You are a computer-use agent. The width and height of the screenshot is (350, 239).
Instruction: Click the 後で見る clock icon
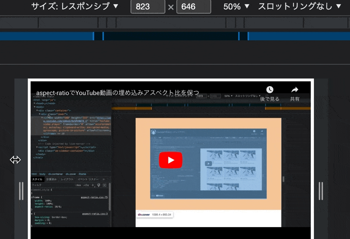[x=269, y=90]
